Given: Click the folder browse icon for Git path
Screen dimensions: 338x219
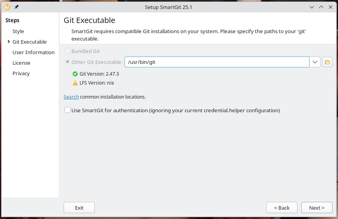Looking at the screenshot, I should point(327,62).
